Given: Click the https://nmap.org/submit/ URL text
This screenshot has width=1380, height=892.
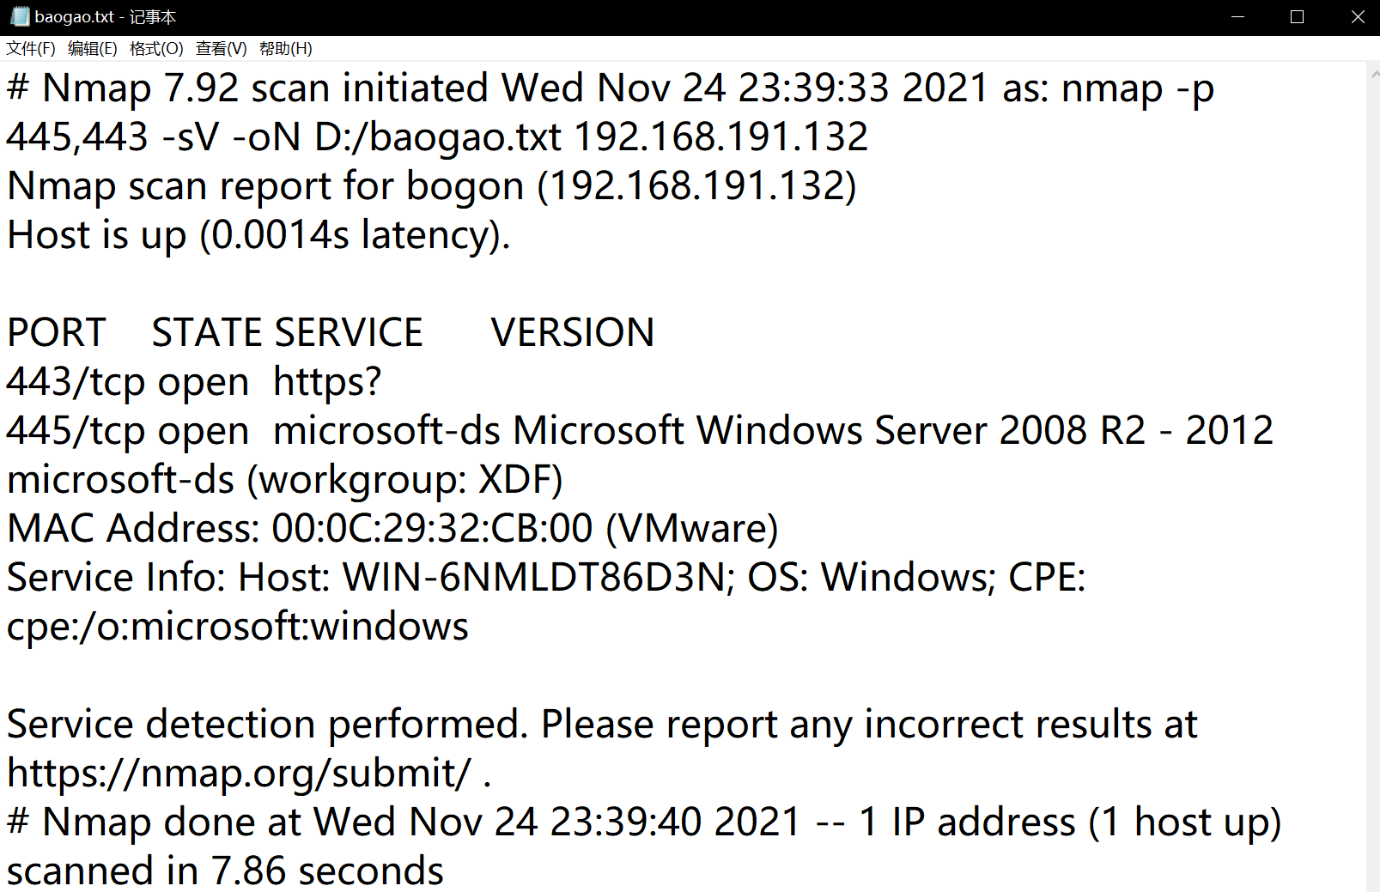Looking at the screenshot, I should (239, 774).
